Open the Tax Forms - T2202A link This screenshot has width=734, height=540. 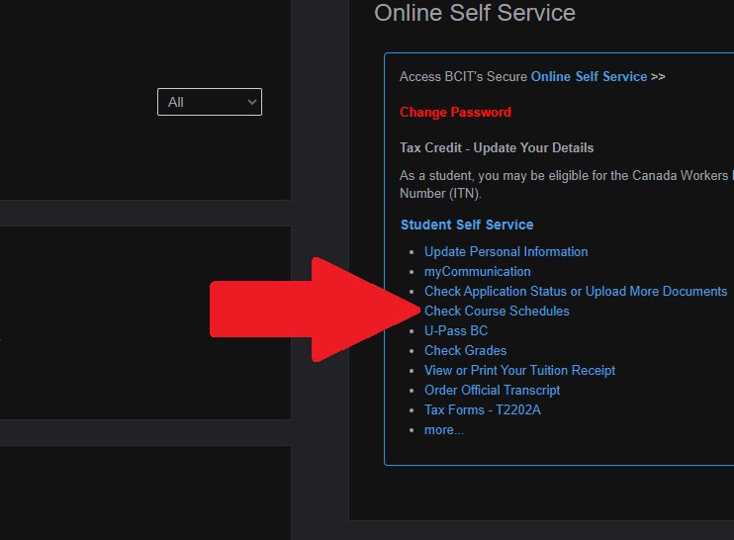pyautogui.click(x=482, y=409)
